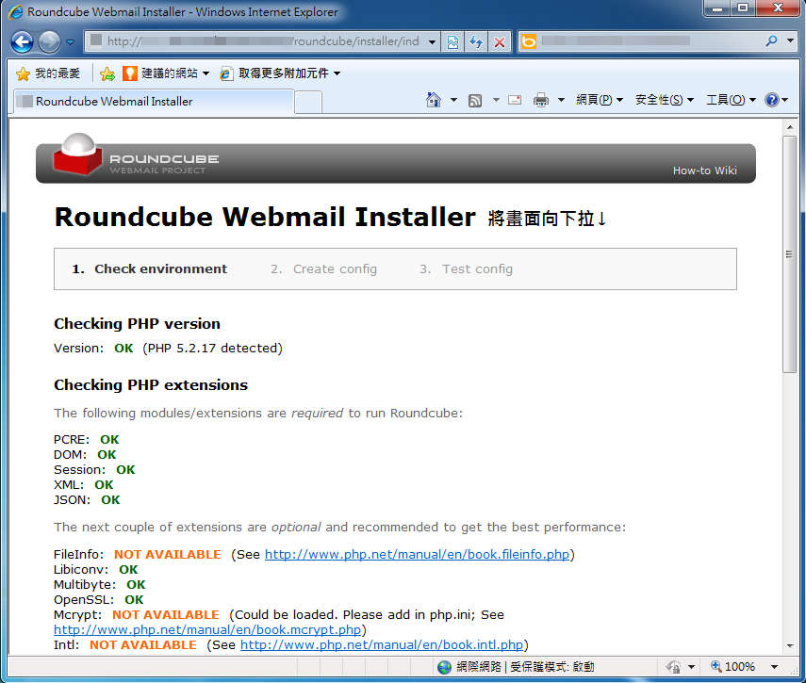Click the Roundcube logo in the header

point(137,156)
